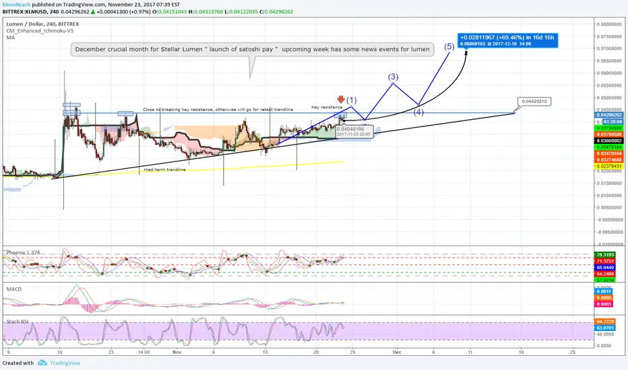628x370 pixels.
Task: Click the Phoenix value tag 71.3751
Action: point(605,261)
